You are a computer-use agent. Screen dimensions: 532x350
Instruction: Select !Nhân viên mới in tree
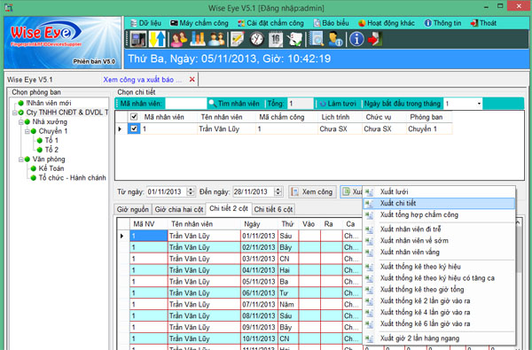coord(49,103)
